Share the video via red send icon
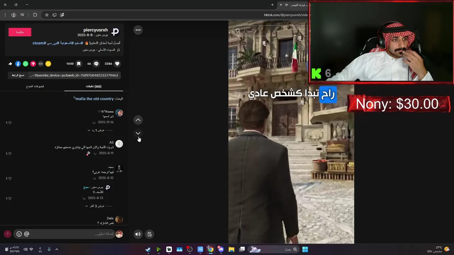 [x=33, y=64]
